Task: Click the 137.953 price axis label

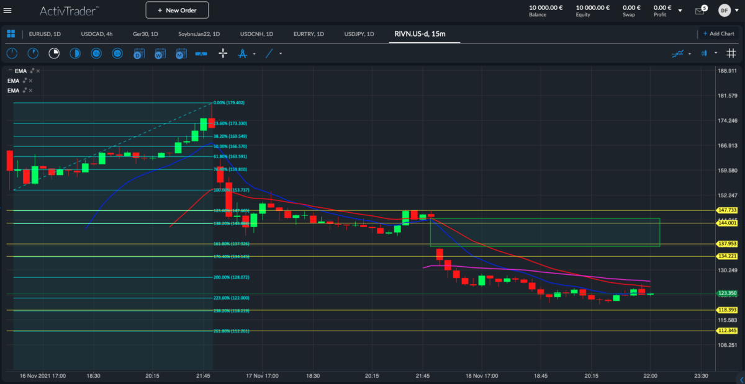Action: point(726,244)
